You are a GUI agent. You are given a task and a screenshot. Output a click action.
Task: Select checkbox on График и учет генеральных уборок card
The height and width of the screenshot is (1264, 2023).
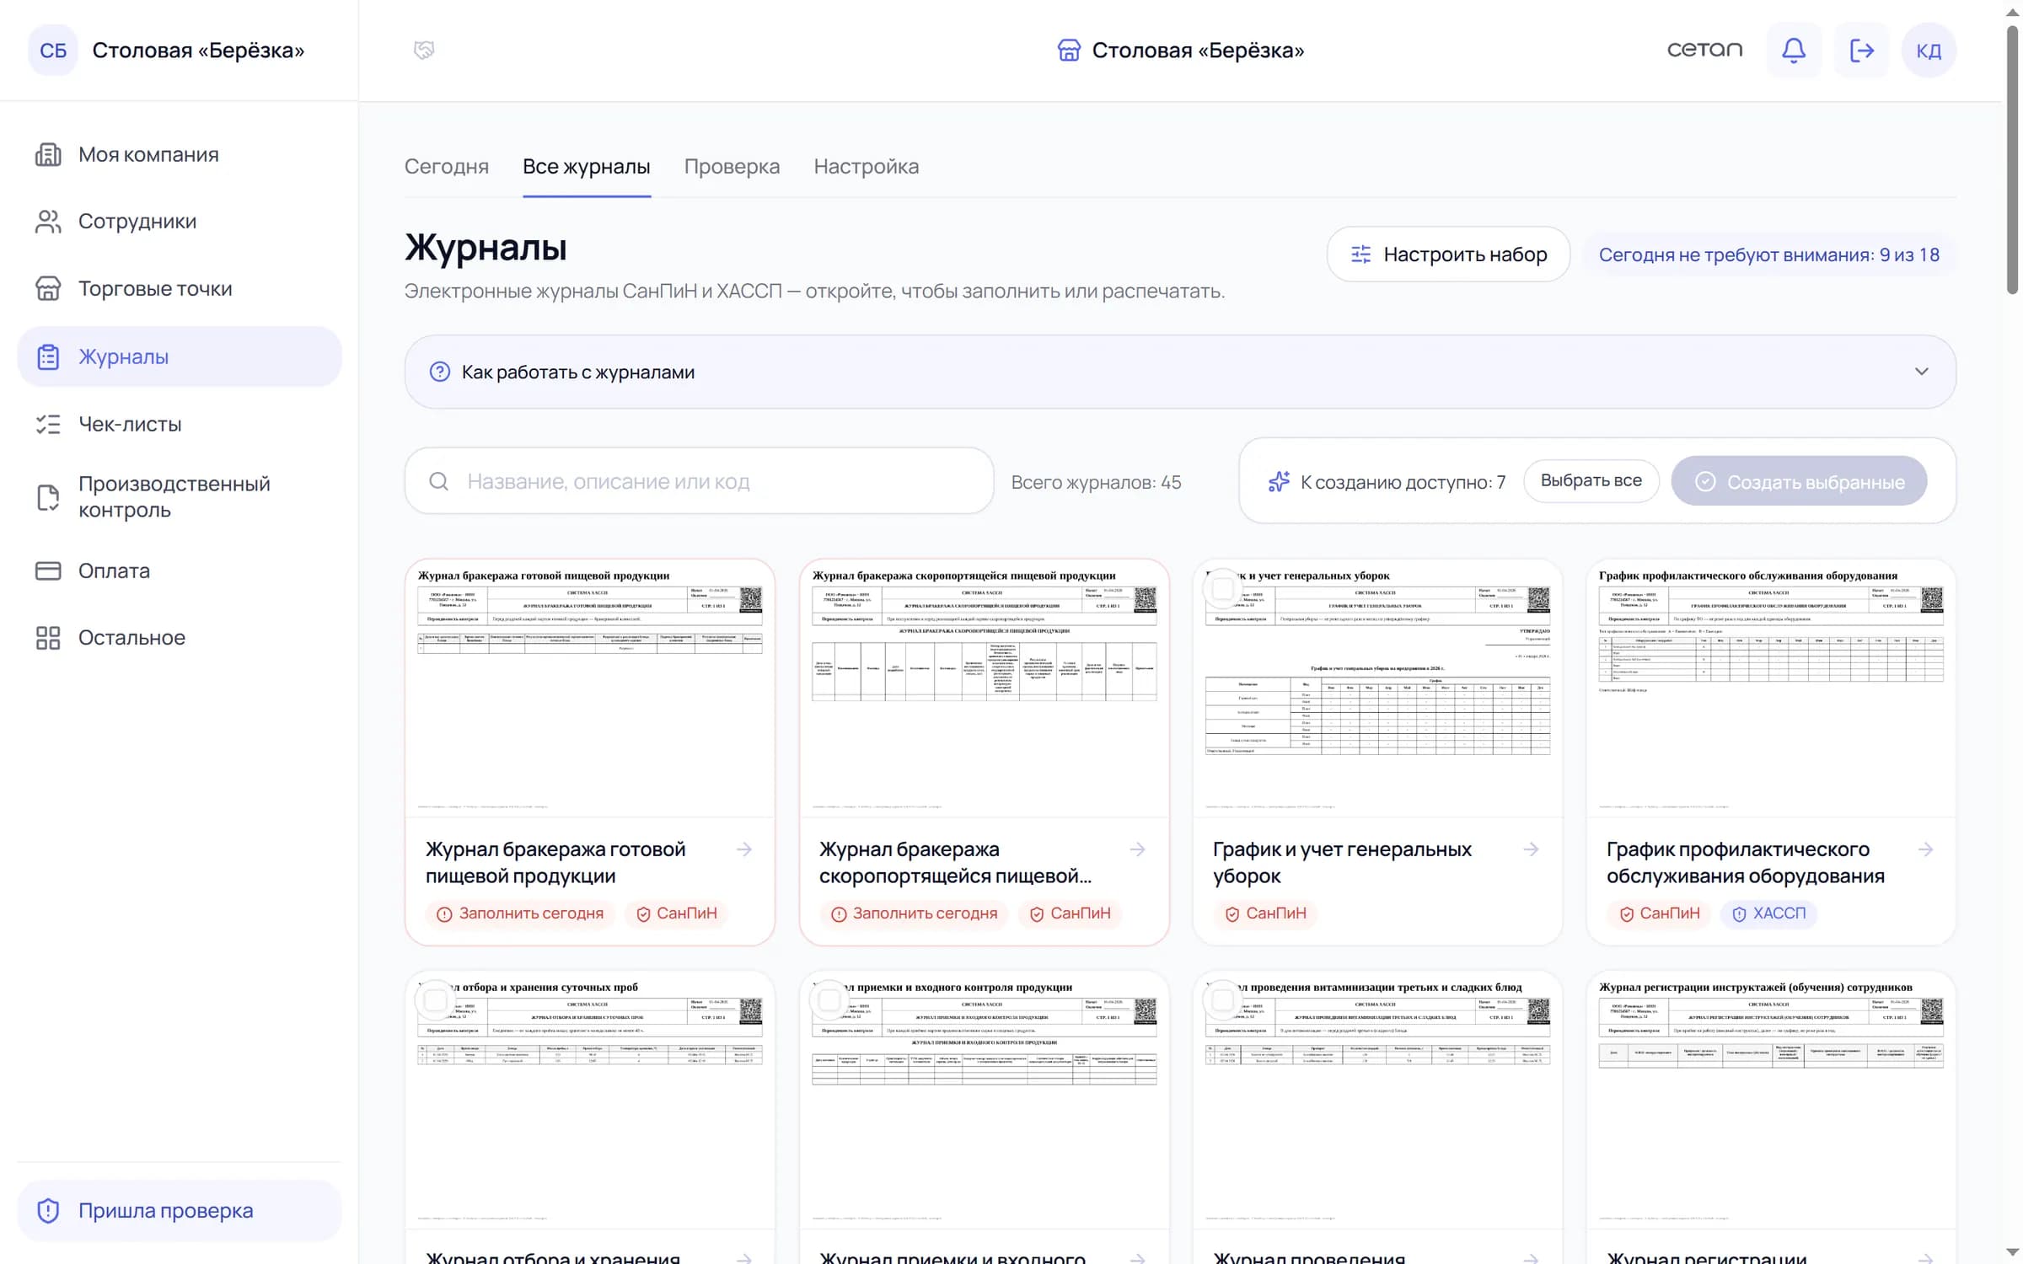(x=1222, y=589)
